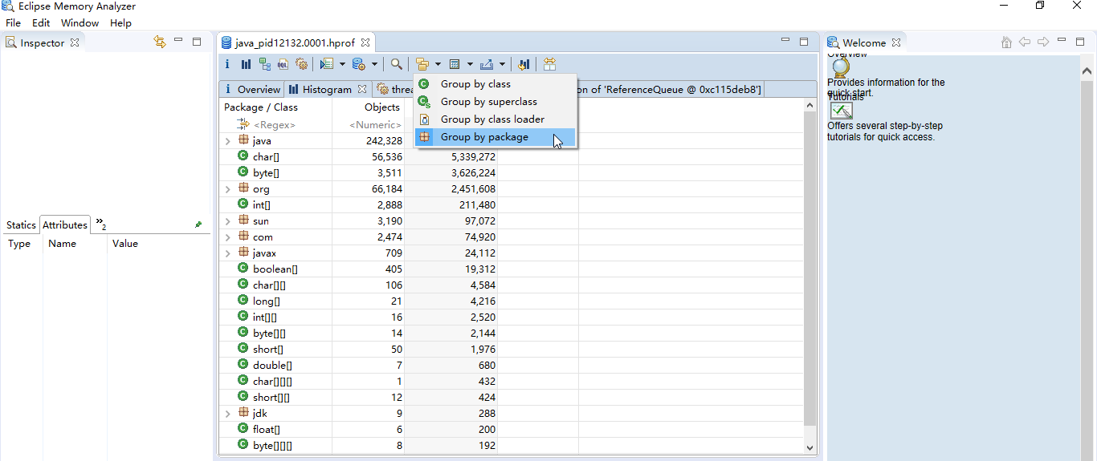Open the File menu
Screen dimensions: 1097x461
click(x=14, y=23)
